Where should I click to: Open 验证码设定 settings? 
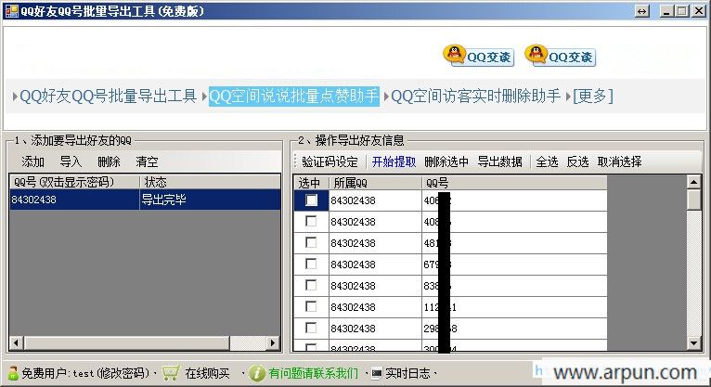coord(330,161)
